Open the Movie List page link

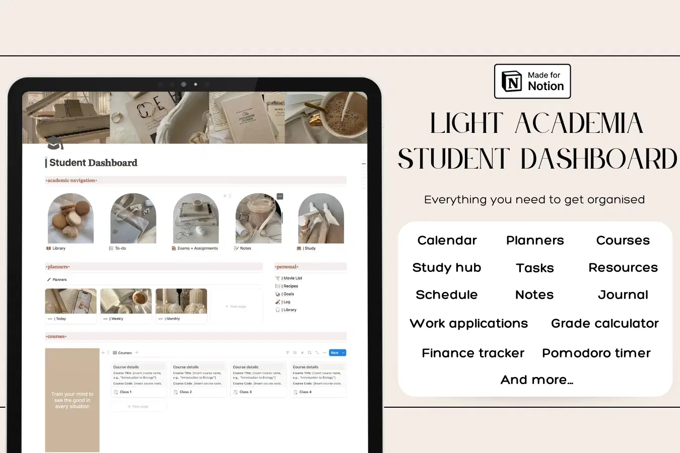click(292, 278)
